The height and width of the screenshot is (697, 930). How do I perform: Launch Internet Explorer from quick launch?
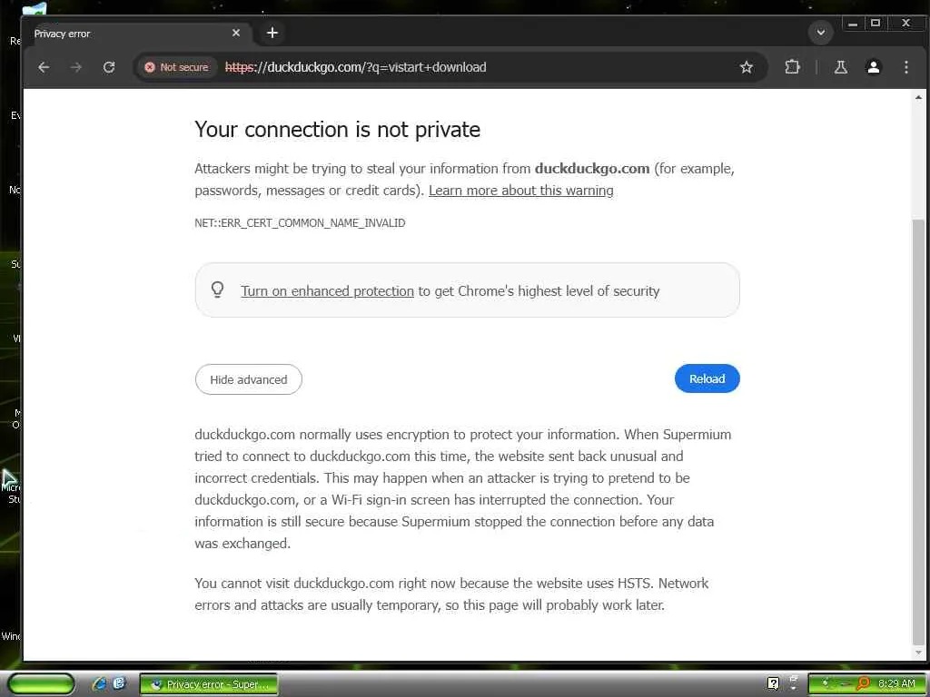click(99, 683)
